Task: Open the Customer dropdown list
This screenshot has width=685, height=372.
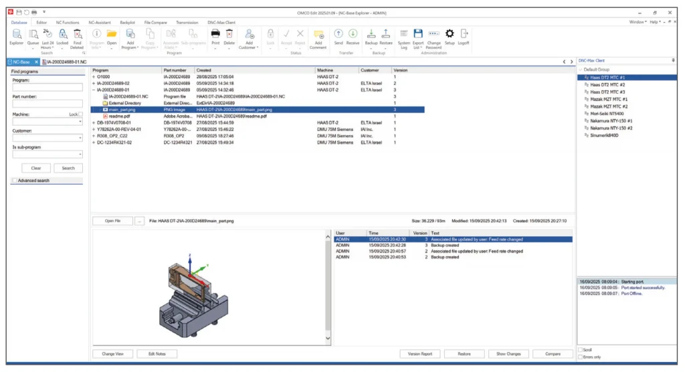Action: (x=80, y=138)
